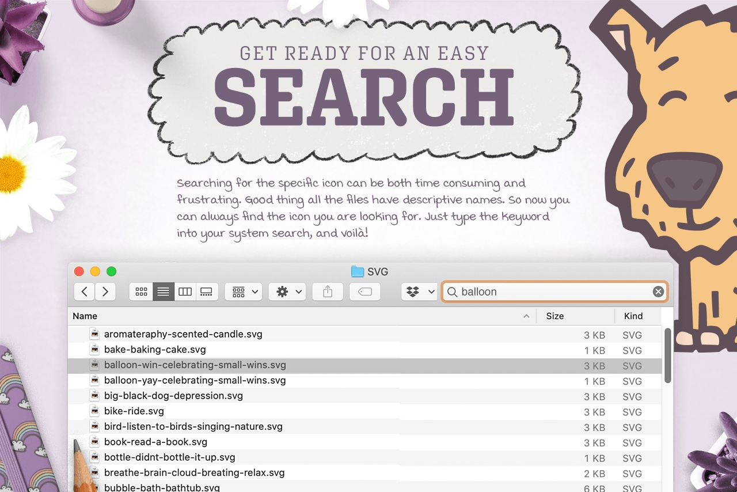Switch to icon view
The image size is (737, 492).
141,292
